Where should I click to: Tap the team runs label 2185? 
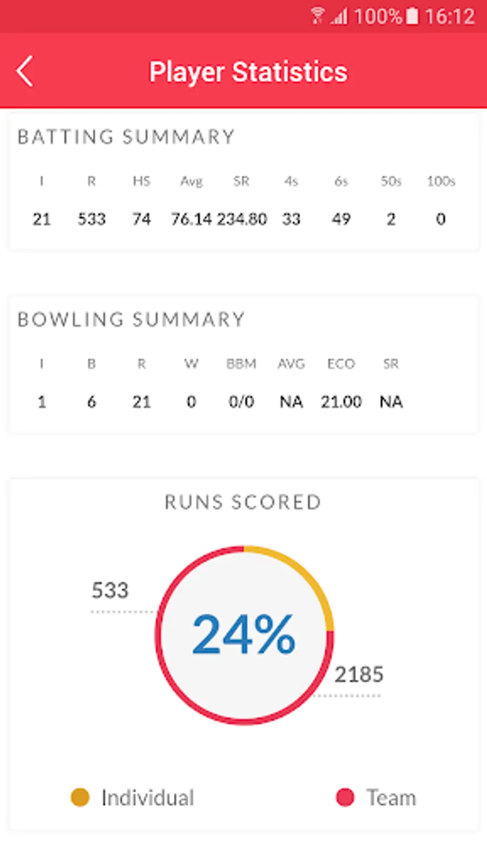[359, 674]
